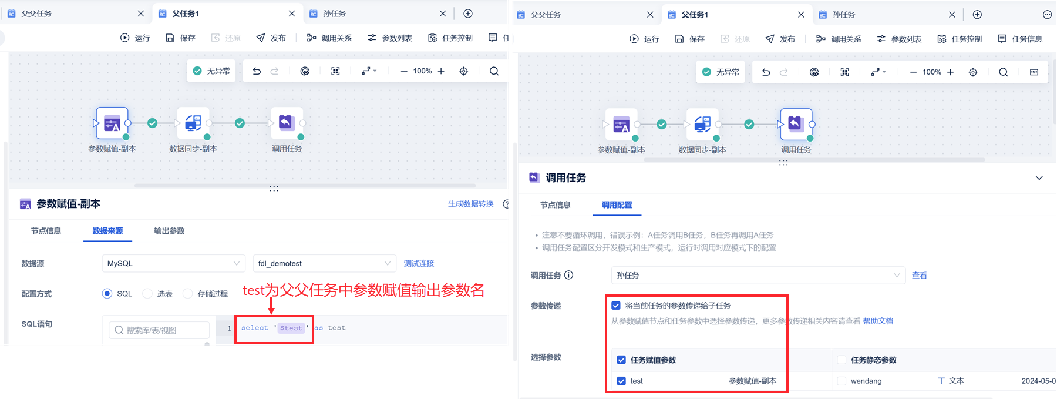This screenshot has height=399, width=1057.
Task: Toggle the test parameter checkbox
Action: pos(621,381)
